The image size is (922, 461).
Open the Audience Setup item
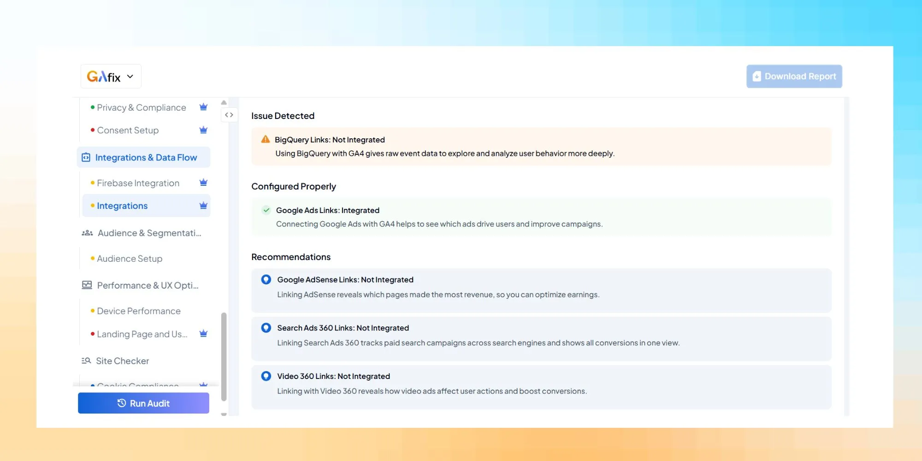130,258
